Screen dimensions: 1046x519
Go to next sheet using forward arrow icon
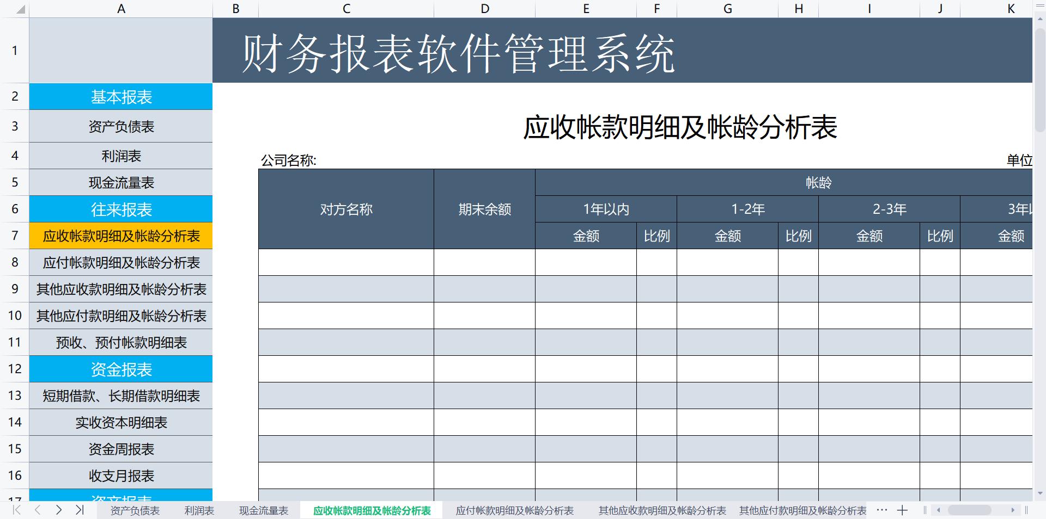[58, 510]
